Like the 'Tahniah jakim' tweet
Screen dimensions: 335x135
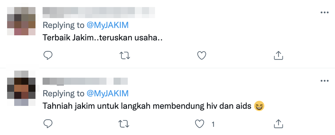coord(200,124)
